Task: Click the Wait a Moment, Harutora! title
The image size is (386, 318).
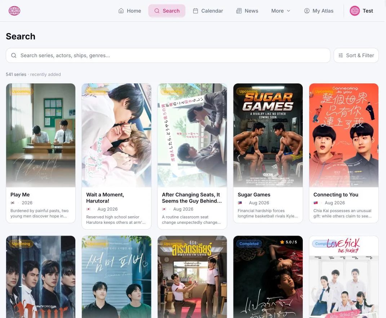Action: click(x=105, y=198)
